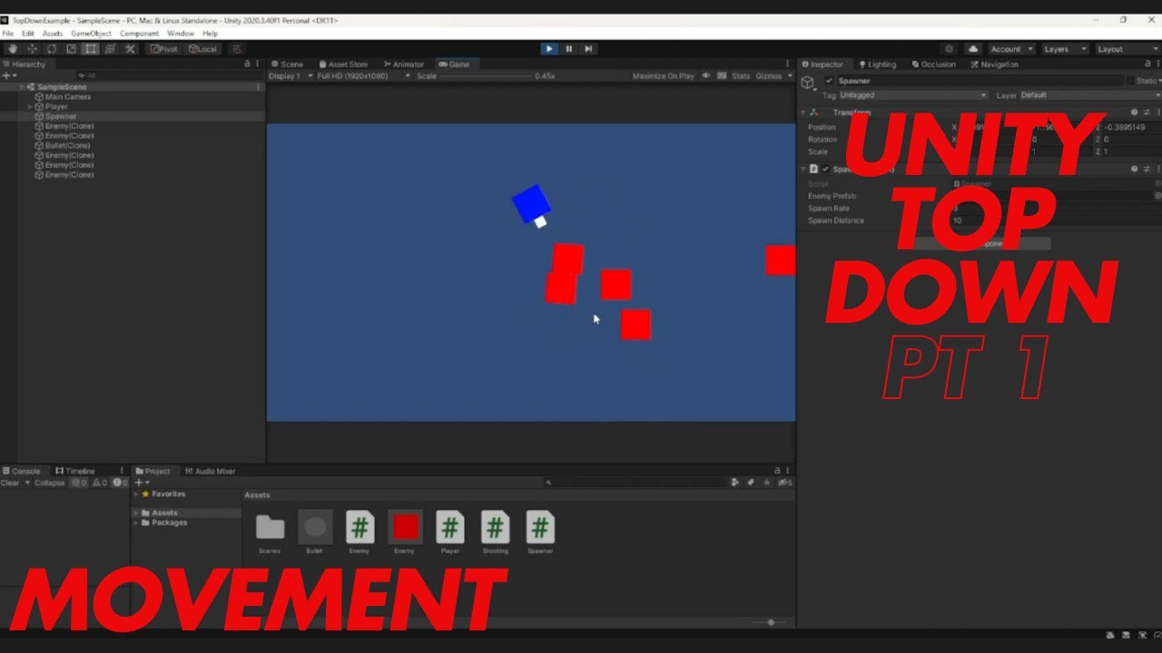This screenshot has width=1162, height=653.
Task: Open the GameObject menu
Action: [x=92, y=34]
